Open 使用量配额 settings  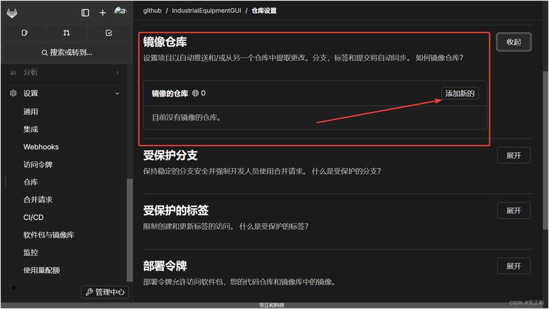[x=41, y=270]
